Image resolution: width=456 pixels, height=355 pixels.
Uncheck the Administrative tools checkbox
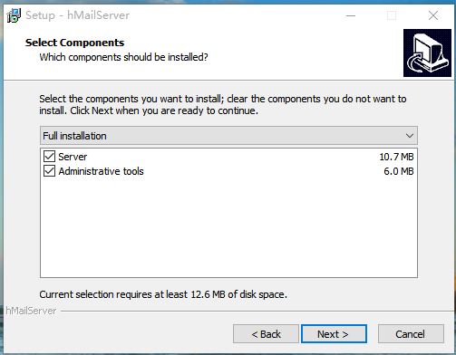click(x=49, y=171)
